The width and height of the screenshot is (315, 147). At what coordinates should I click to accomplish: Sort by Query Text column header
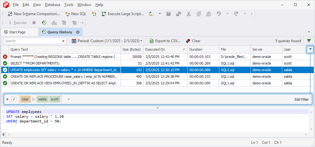tap(65, 49)
